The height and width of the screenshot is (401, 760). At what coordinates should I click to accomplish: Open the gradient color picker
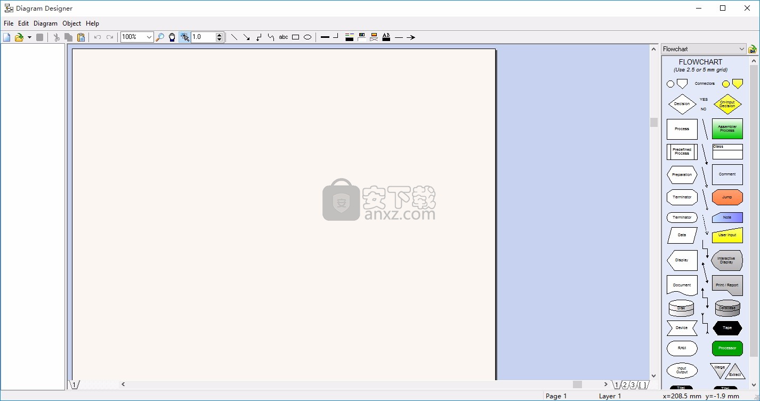374,37
